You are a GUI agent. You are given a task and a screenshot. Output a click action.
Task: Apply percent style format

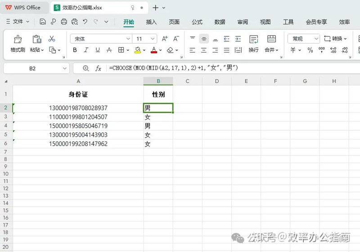pos(310,50)
